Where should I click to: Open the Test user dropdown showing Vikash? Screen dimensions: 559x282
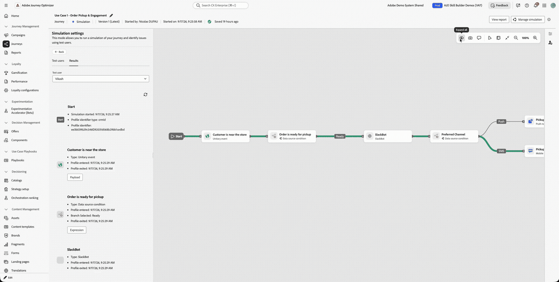click(x=100, y=79)
